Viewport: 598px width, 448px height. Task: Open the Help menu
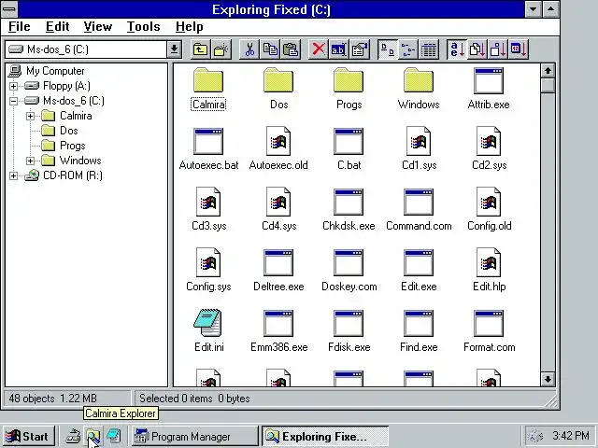[x=189, y=27]
